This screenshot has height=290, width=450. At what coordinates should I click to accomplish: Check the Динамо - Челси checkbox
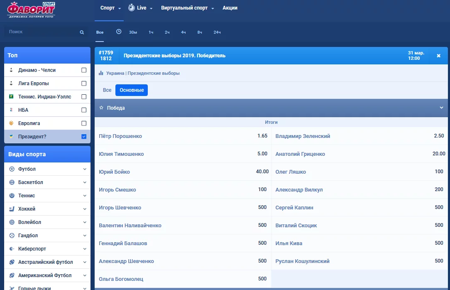coord(84,70)
